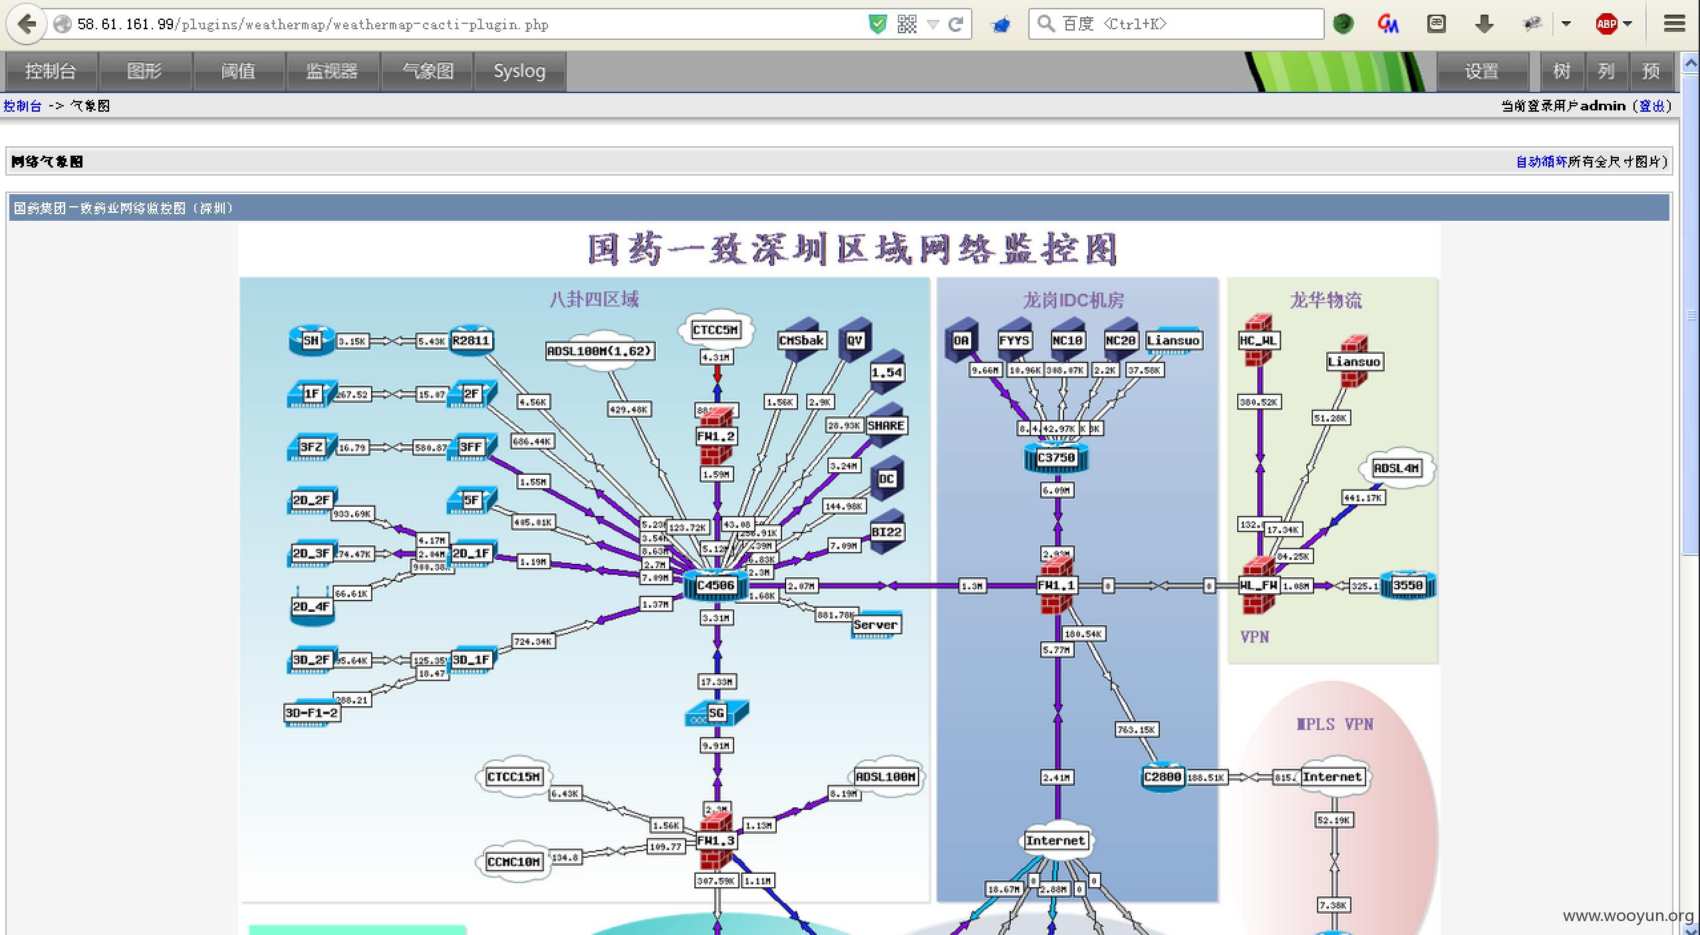Click the FW1.2 firewall node
Image resolution: width=1700 pixels, height=935 pixels.
click(x=716, y=436)
